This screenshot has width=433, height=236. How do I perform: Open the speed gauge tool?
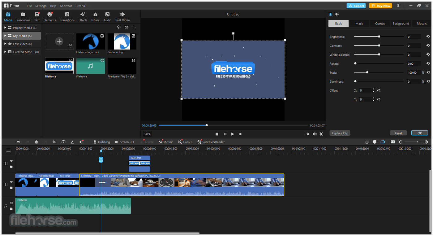click(x=63, y=142)
